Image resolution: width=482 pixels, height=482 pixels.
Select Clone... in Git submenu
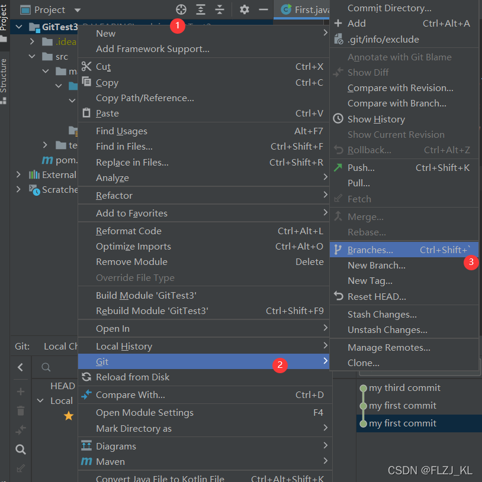click(404, 363)
